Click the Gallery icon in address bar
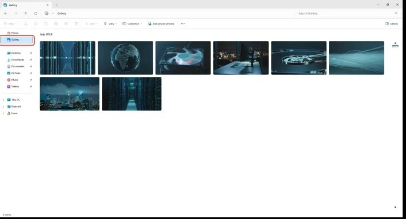 pos(46,14)
